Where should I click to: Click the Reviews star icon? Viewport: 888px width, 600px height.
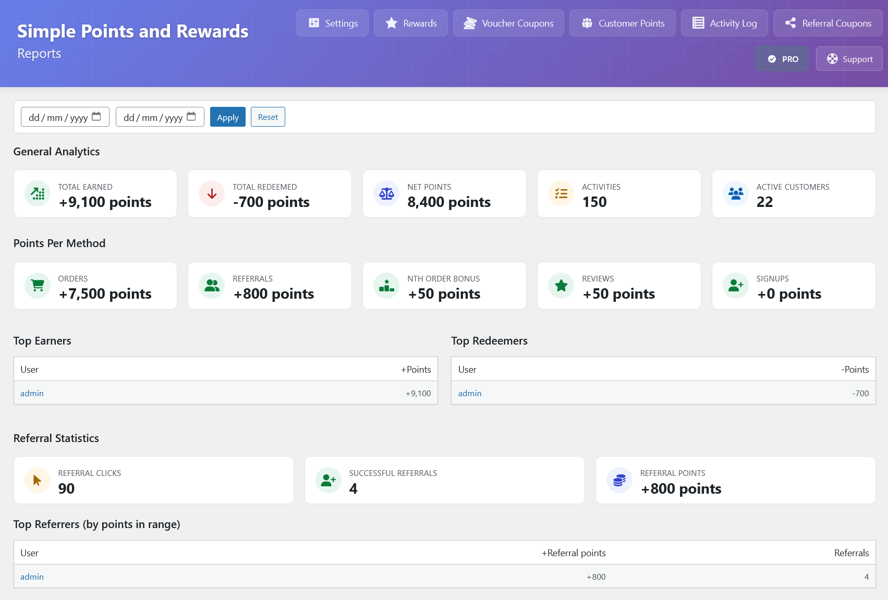click(561, 286)
